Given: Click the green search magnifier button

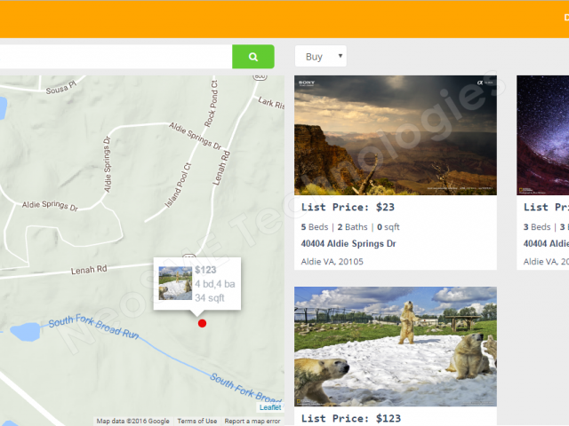Looking at the screenshot, I should coord(253,57).
